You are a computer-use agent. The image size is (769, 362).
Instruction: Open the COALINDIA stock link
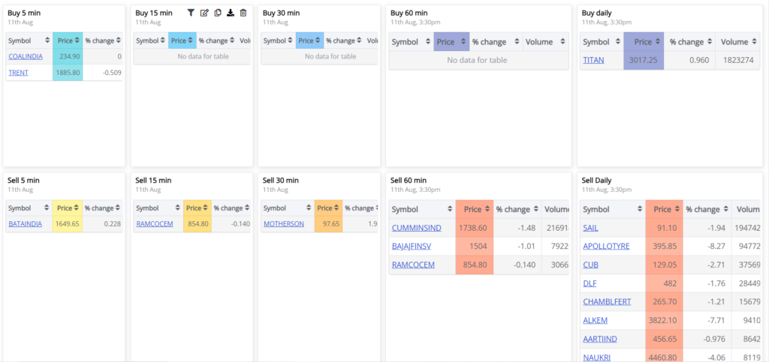[x=26, y=56]
